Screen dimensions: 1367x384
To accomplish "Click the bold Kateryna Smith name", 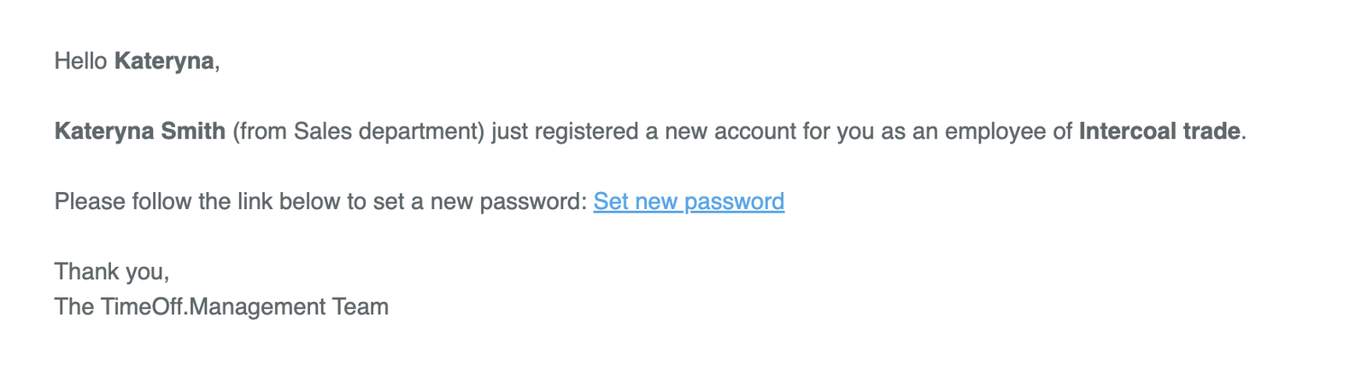I will 140,131.
